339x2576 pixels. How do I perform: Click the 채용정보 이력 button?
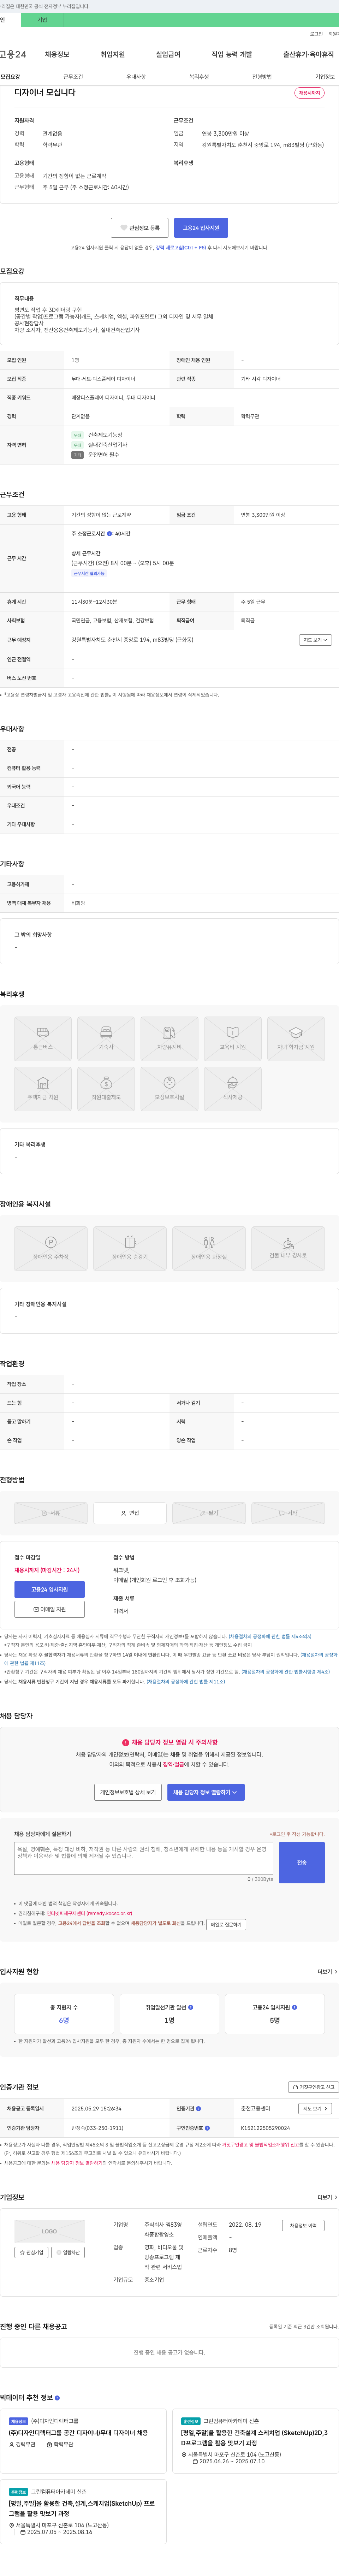pos(303,2226)
